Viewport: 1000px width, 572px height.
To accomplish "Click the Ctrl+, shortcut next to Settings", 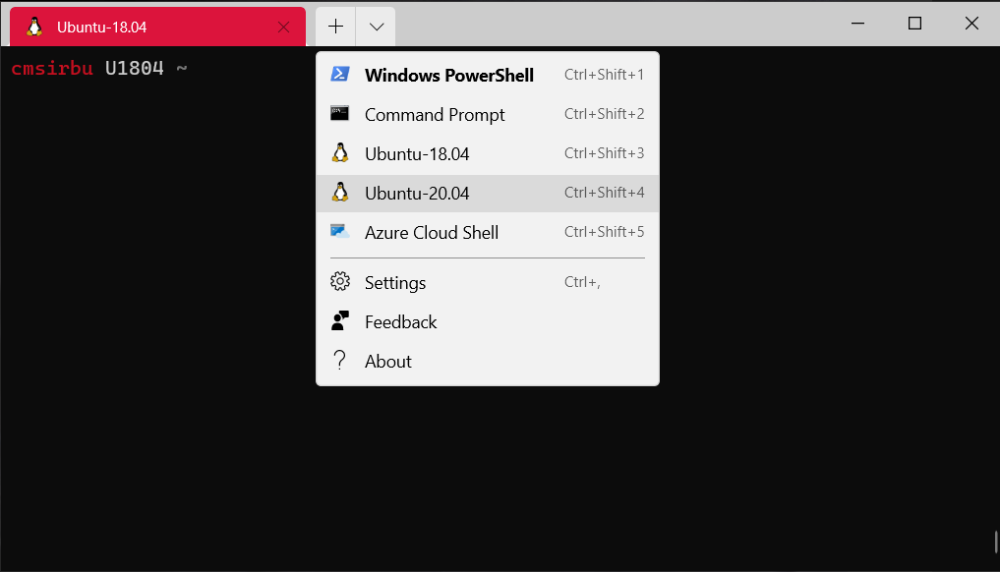I will pos(582,282).
